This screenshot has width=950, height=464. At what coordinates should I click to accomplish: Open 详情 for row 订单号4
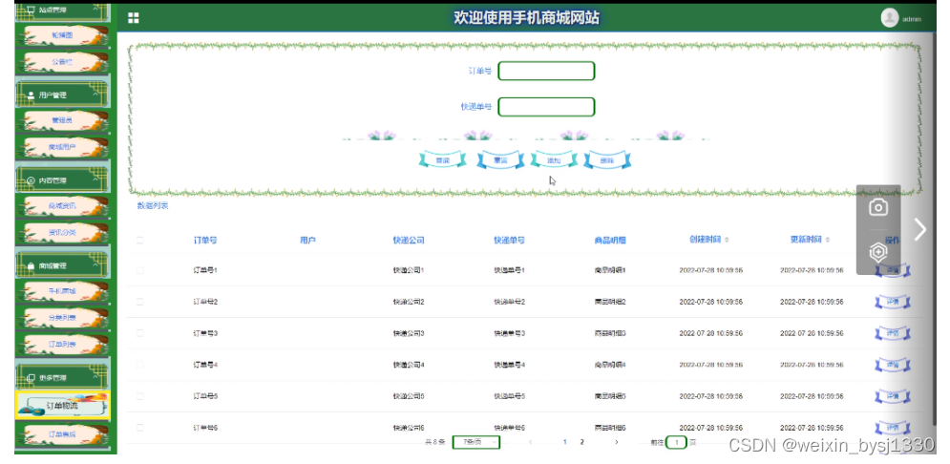coord(893,365)
